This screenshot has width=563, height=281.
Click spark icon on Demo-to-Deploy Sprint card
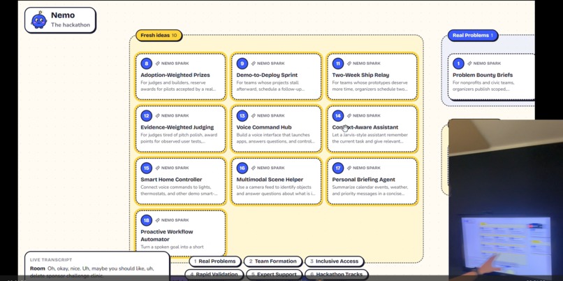point(253,64)
